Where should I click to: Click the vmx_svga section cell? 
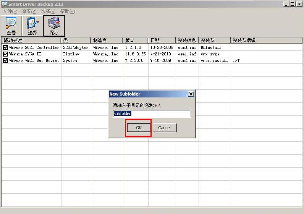pos(210,54)
